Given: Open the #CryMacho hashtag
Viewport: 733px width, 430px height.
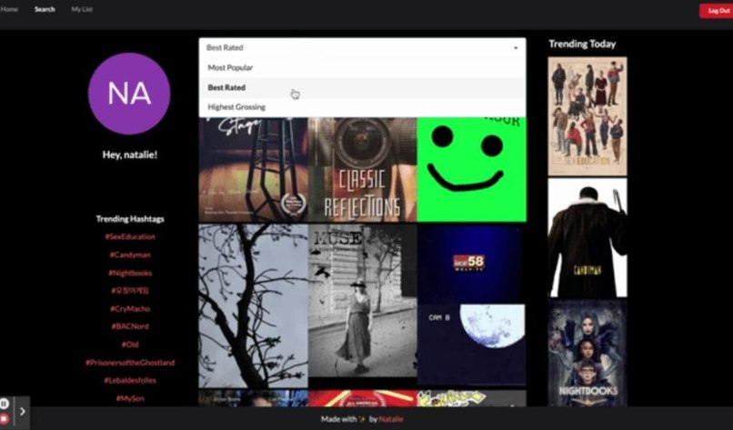Looking at the screenshot, I should (x=130, y=308).
